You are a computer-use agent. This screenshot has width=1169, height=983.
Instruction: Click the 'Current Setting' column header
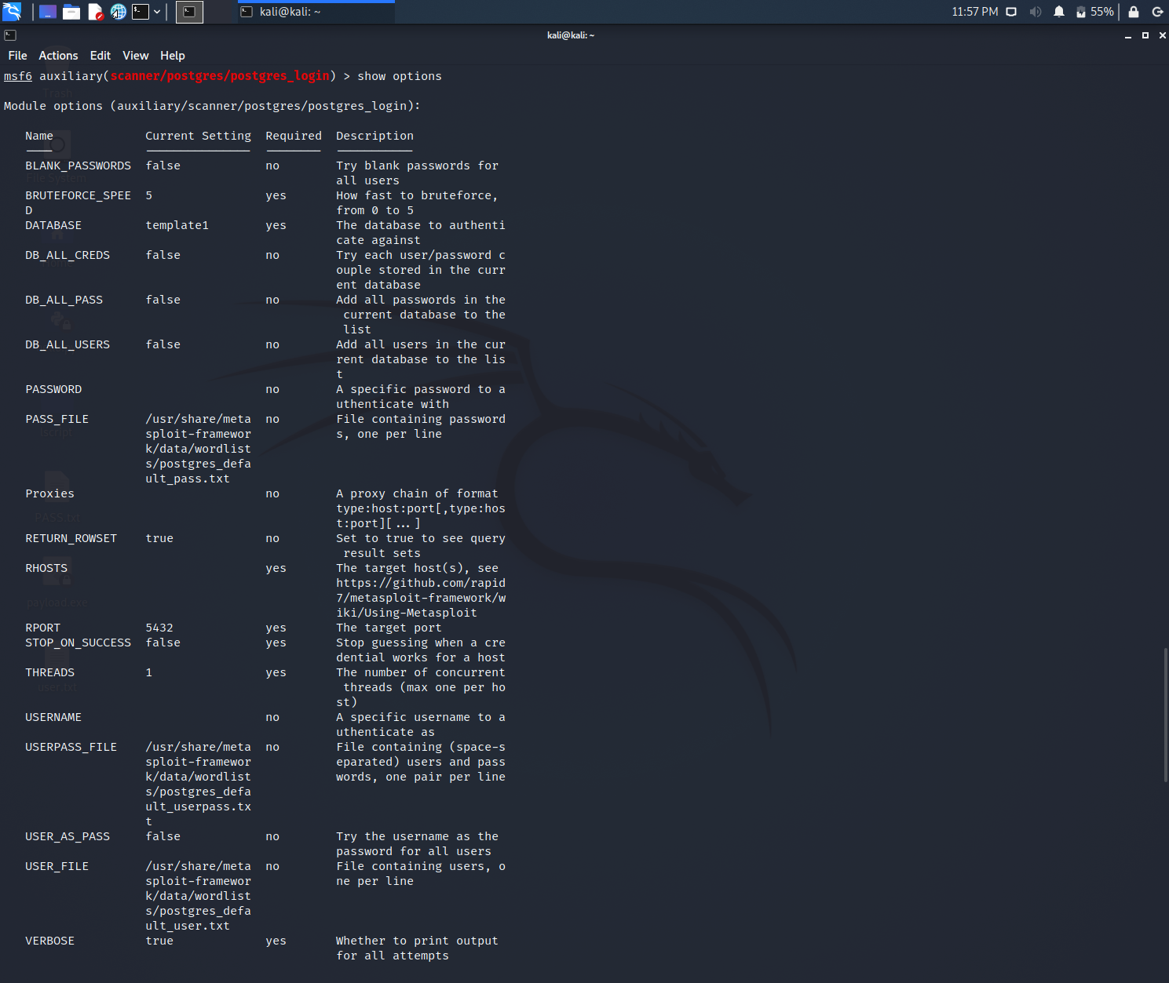tap(198, 136)
